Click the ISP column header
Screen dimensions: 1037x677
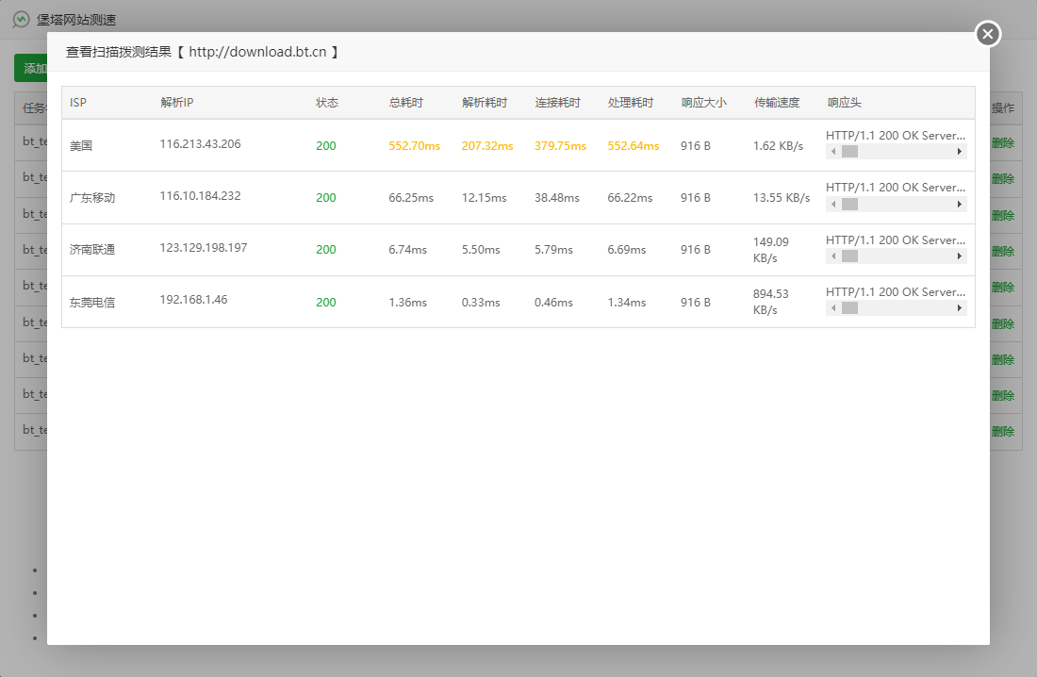(x=78, y=103)
